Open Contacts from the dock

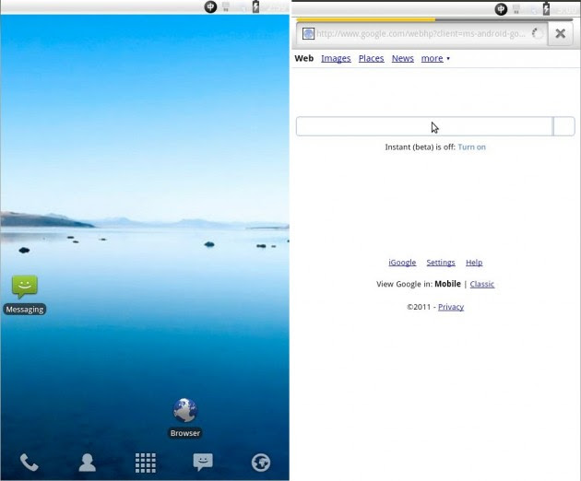coord(88,463)
